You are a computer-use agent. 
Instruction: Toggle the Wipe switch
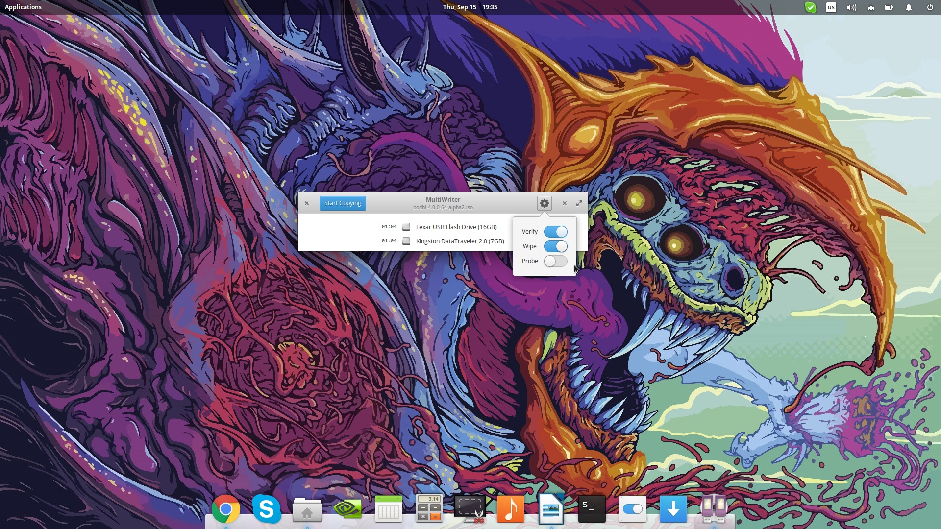[x=555, y=246]
